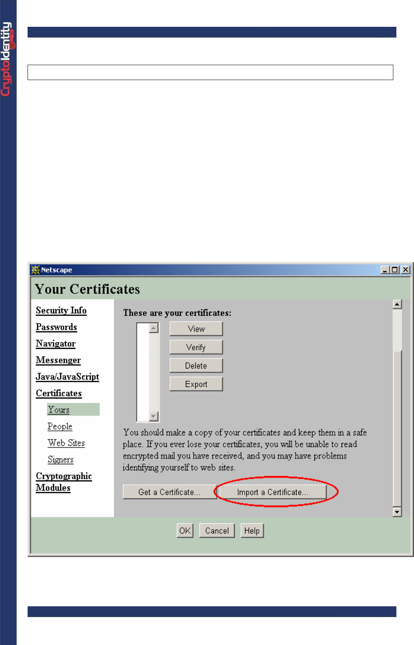Click the Verify certificate button

(196, 347)
